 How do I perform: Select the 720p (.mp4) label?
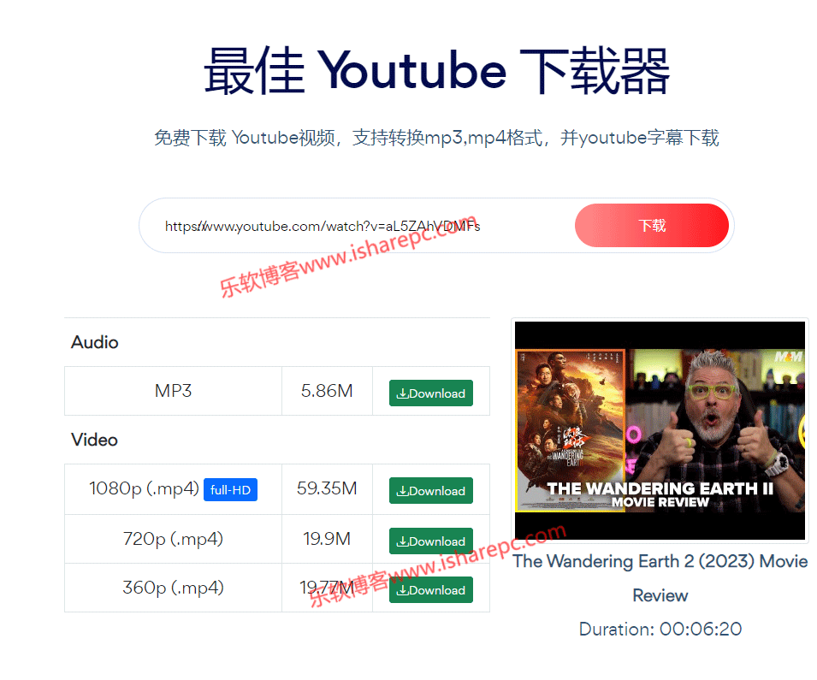pyautogui.click(x=173, y=539)
